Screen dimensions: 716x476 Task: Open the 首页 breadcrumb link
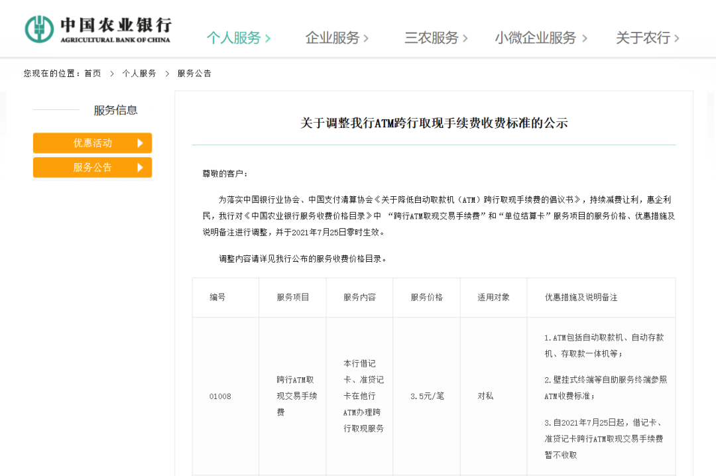[93, 74]
